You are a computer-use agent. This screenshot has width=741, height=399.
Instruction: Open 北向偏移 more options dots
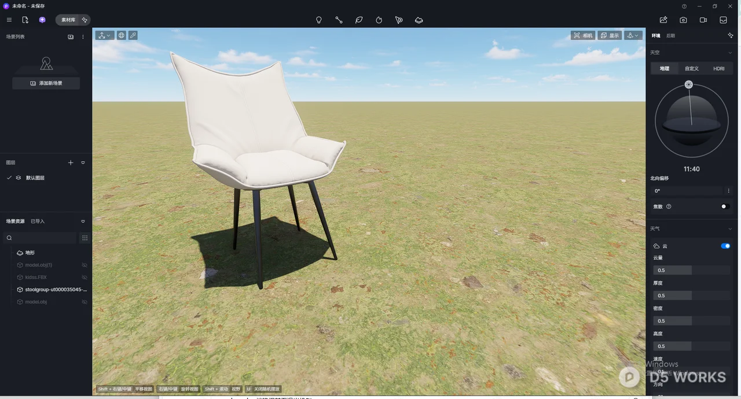728,191
